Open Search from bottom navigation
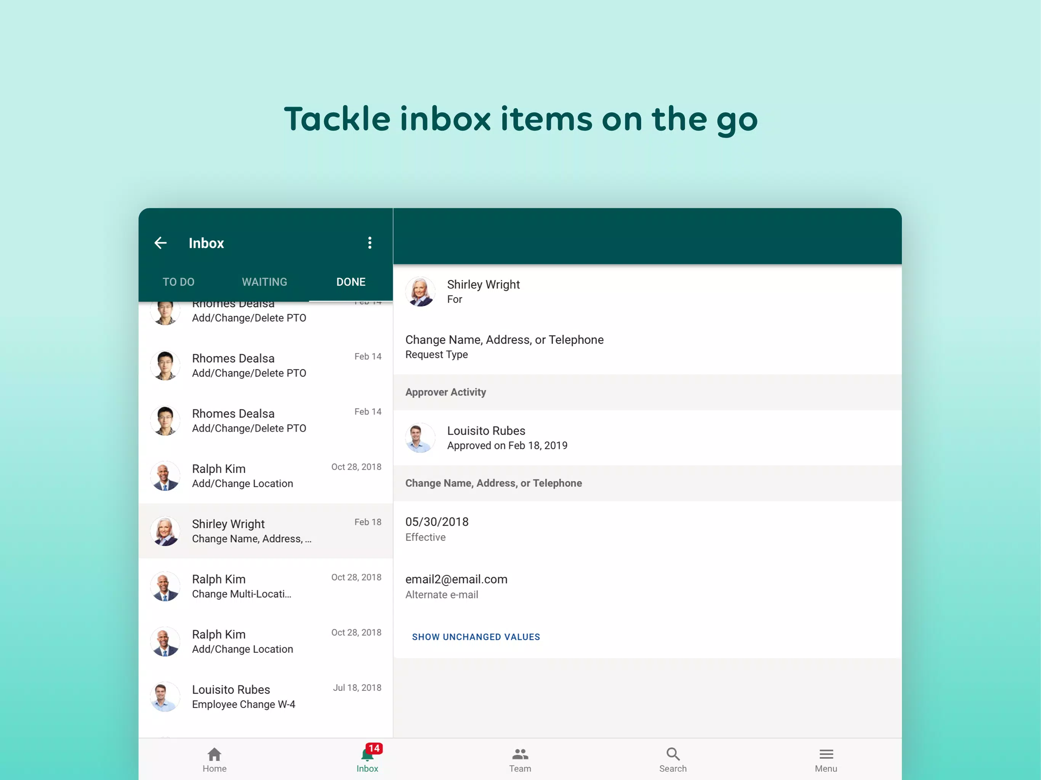 click(x=673, y=760)
